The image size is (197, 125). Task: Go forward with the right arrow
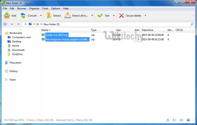[x=12, y=24]
